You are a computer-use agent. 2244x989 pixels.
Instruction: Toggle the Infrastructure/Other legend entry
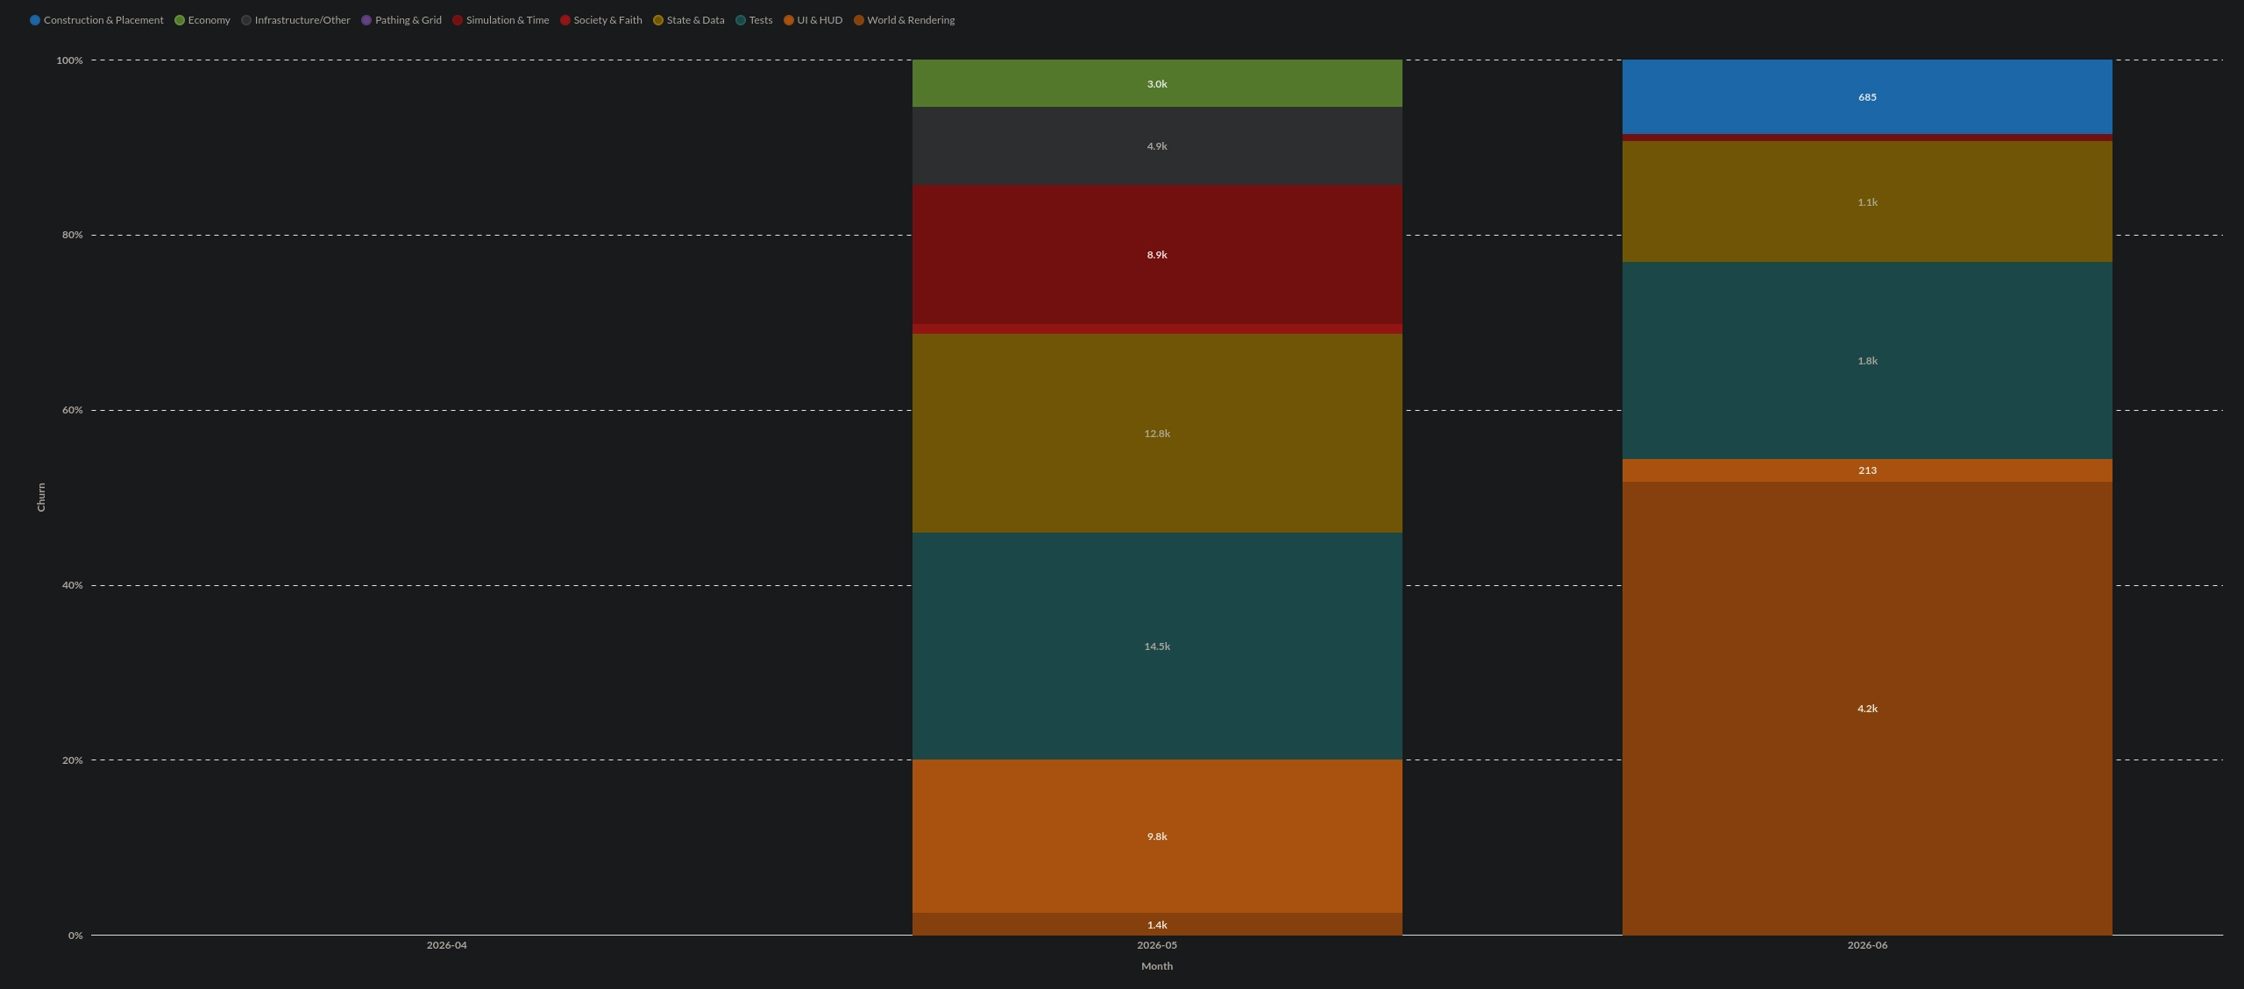coord(295,20)
